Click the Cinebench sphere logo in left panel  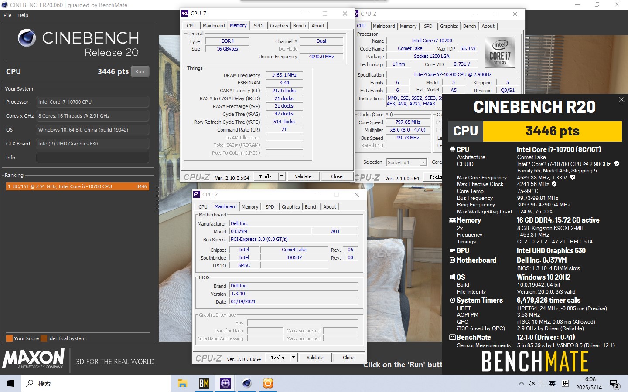pyautogui.click(x=27, y=38)
